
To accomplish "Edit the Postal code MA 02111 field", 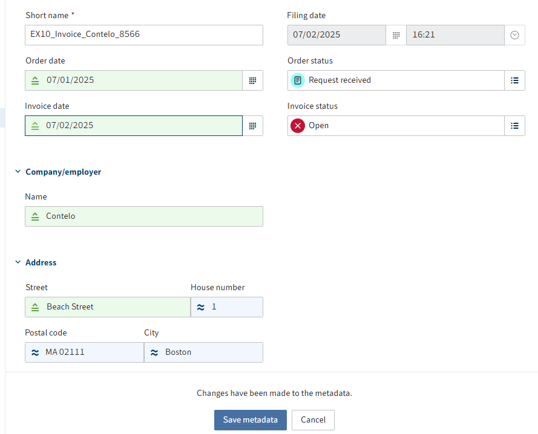I will pyautogui.click(x=84, y=352).
